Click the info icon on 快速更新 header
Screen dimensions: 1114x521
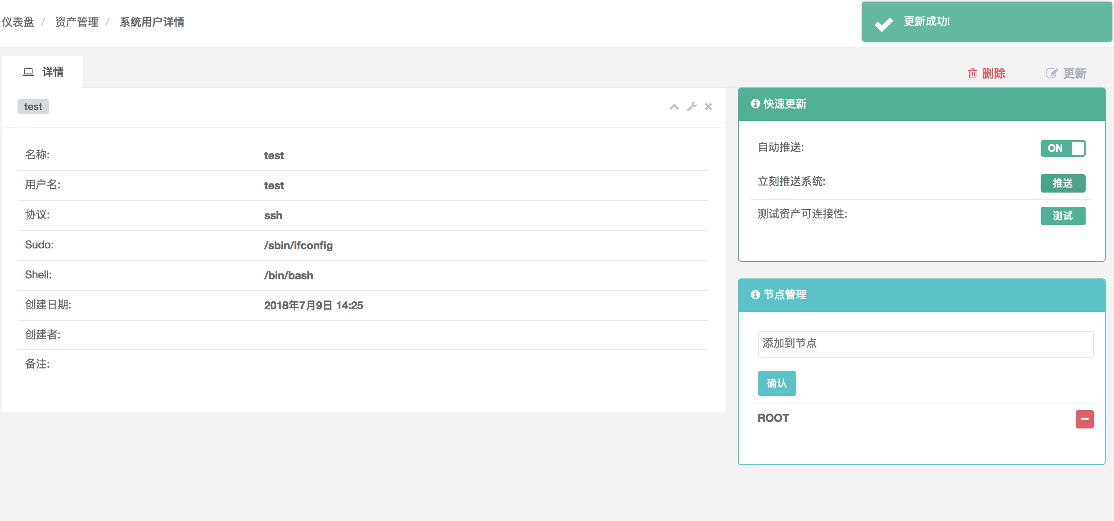755,104
